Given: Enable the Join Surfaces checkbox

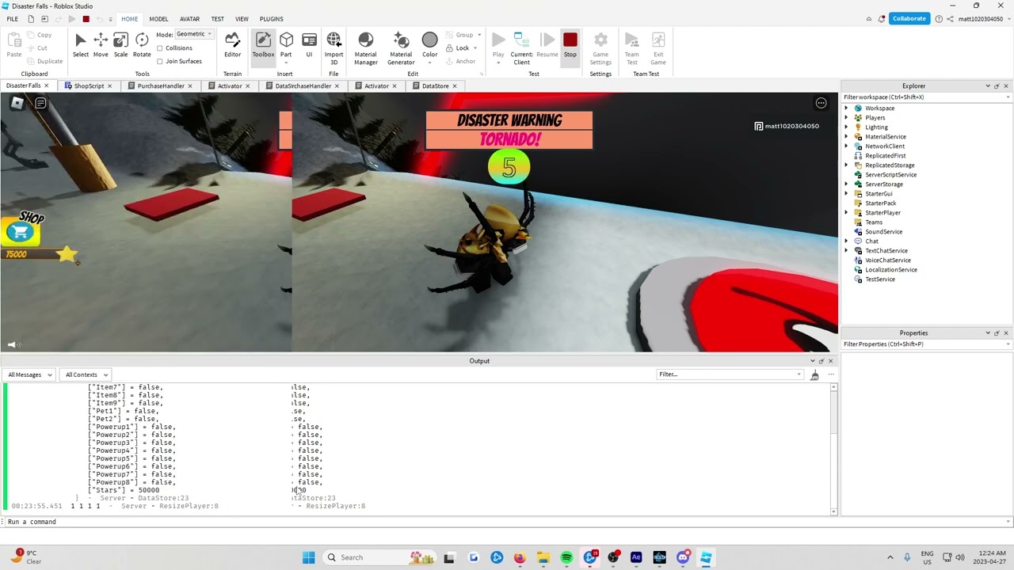Looking at the screenshot, I should click(x=160, y=61).
